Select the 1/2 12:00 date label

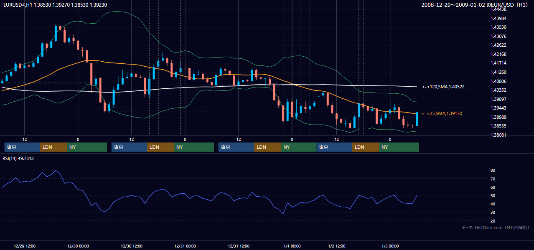click(x=336, y=246)
